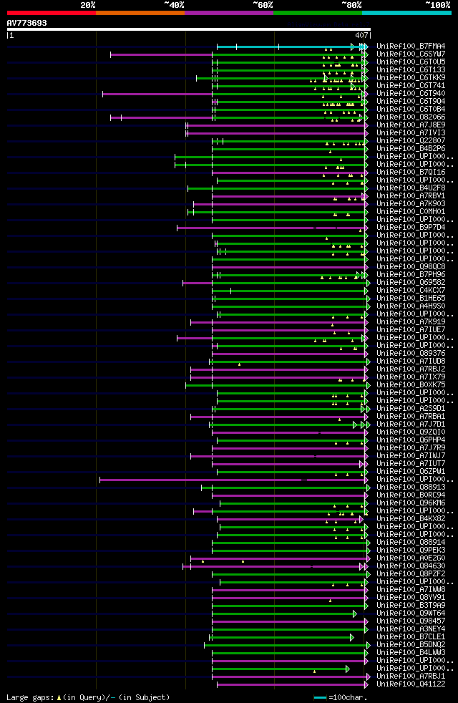The image size is (458, 703).
Task: Pick the UniRef100_B0RC94 hit label
Action: 411,495
